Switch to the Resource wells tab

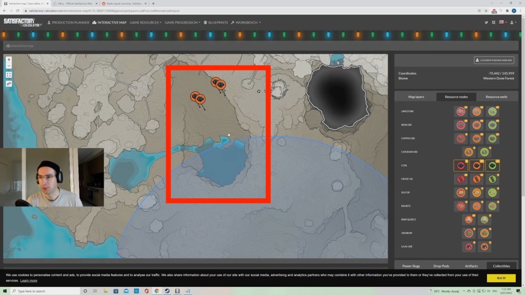tap(497, 96)
